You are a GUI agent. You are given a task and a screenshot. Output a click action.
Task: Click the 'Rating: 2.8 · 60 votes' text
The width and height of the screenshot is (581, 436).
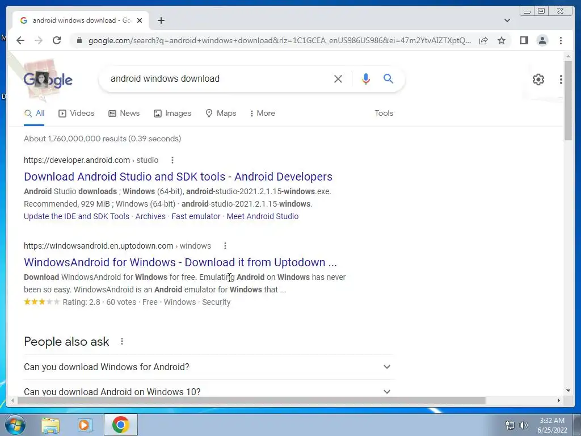click(x=99, y=302)
